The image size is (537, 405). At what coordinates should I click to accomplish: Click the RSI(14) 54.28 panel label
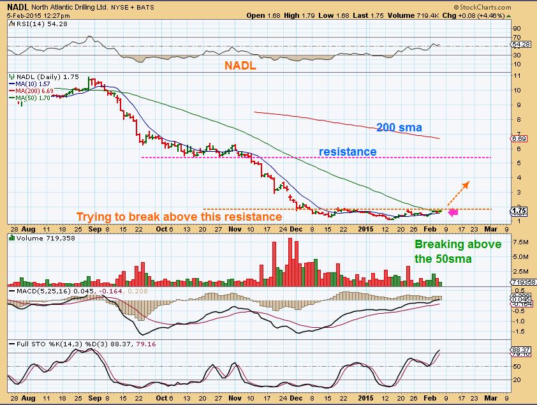41,24
